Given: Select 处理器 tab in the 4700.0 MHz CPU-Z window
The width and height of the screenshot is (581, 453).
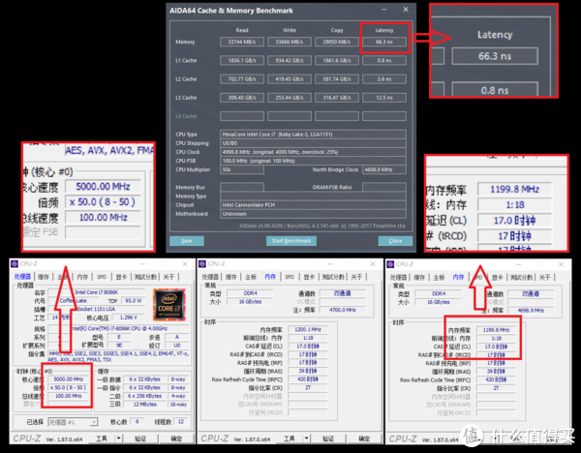Looking at the screenshot, I should [210, 277].
